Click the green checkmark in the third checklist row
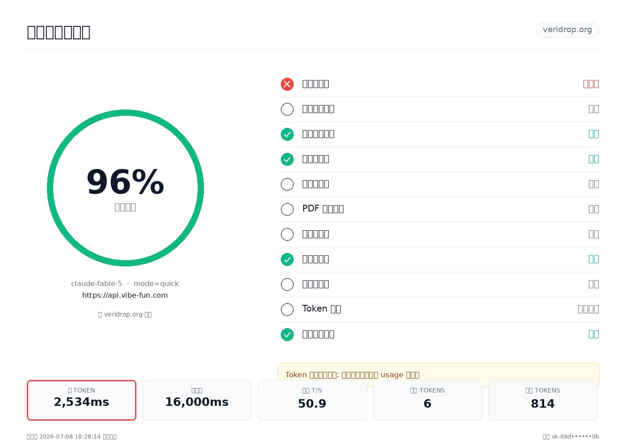The image size is (626, 447). pyautogui.click(x=287, y=134)
